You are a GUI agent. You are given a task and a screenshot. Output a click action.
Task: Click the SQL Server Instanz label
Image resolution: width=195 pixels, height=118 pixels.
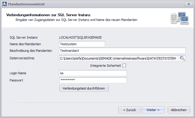tap(24, 37)
